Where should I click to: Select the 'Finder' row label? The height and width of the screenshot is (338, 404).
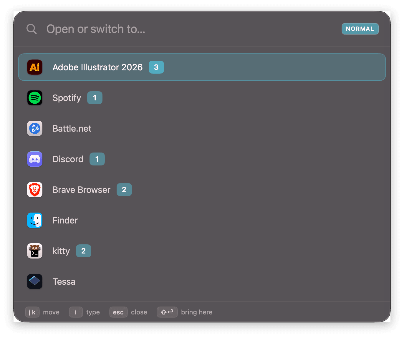(x=65, y=220)
